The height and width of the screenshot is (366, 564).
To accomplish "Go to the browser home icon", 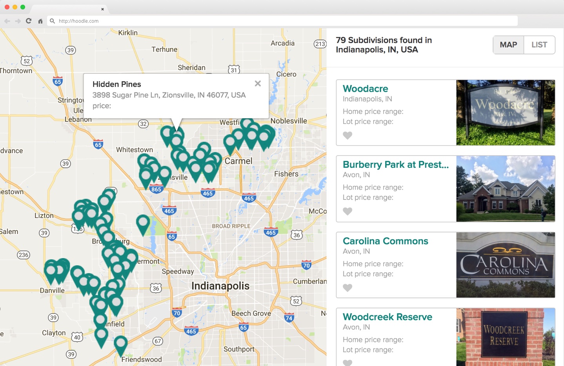I will (40, 21).
